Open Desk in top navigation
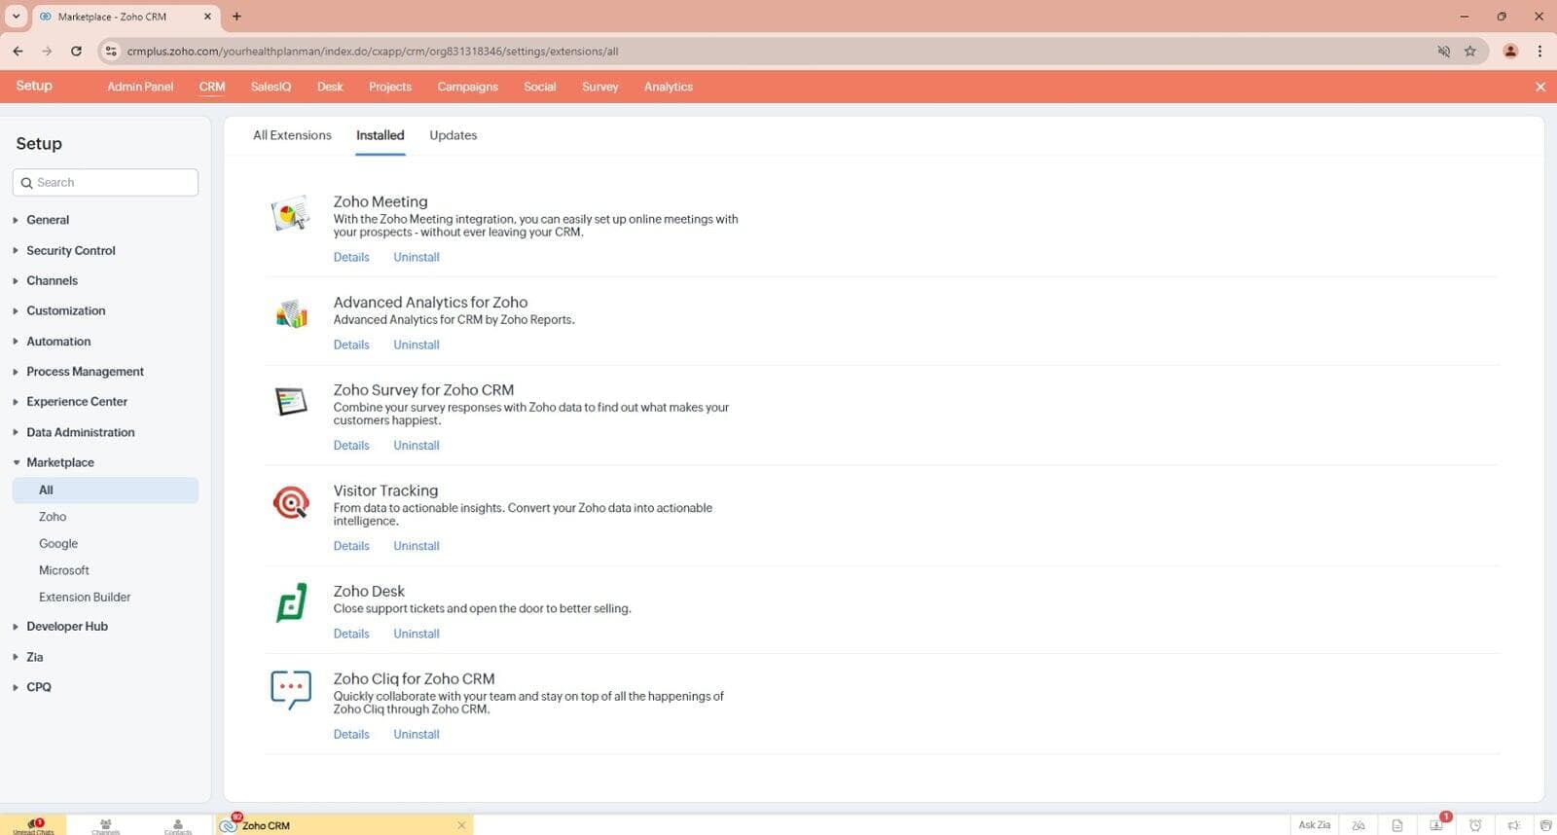The width and height of the screenshot is (1557, 835). pyautogui.click(x=330, y=87)
